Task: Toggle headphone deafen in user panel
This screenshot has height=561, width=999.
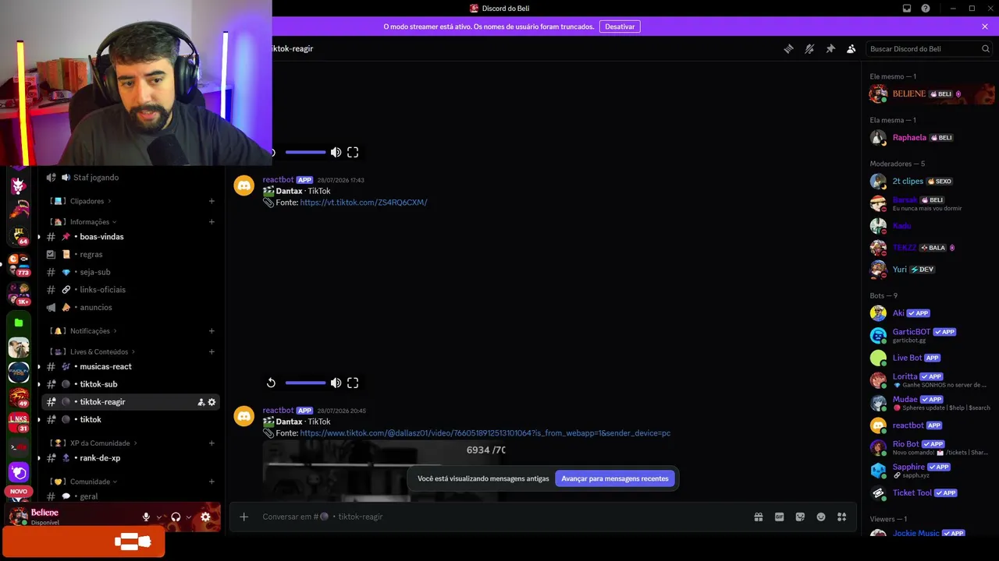Action: 176,517
